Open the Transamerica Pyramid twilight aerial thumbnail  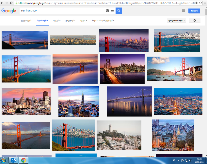(79, 101)
